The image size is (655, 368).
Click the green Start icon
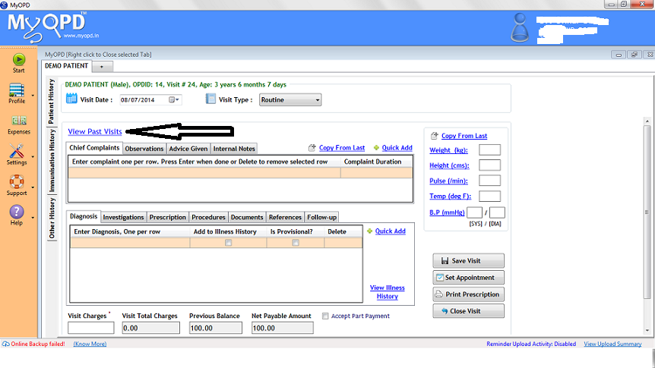click(18, 60)
